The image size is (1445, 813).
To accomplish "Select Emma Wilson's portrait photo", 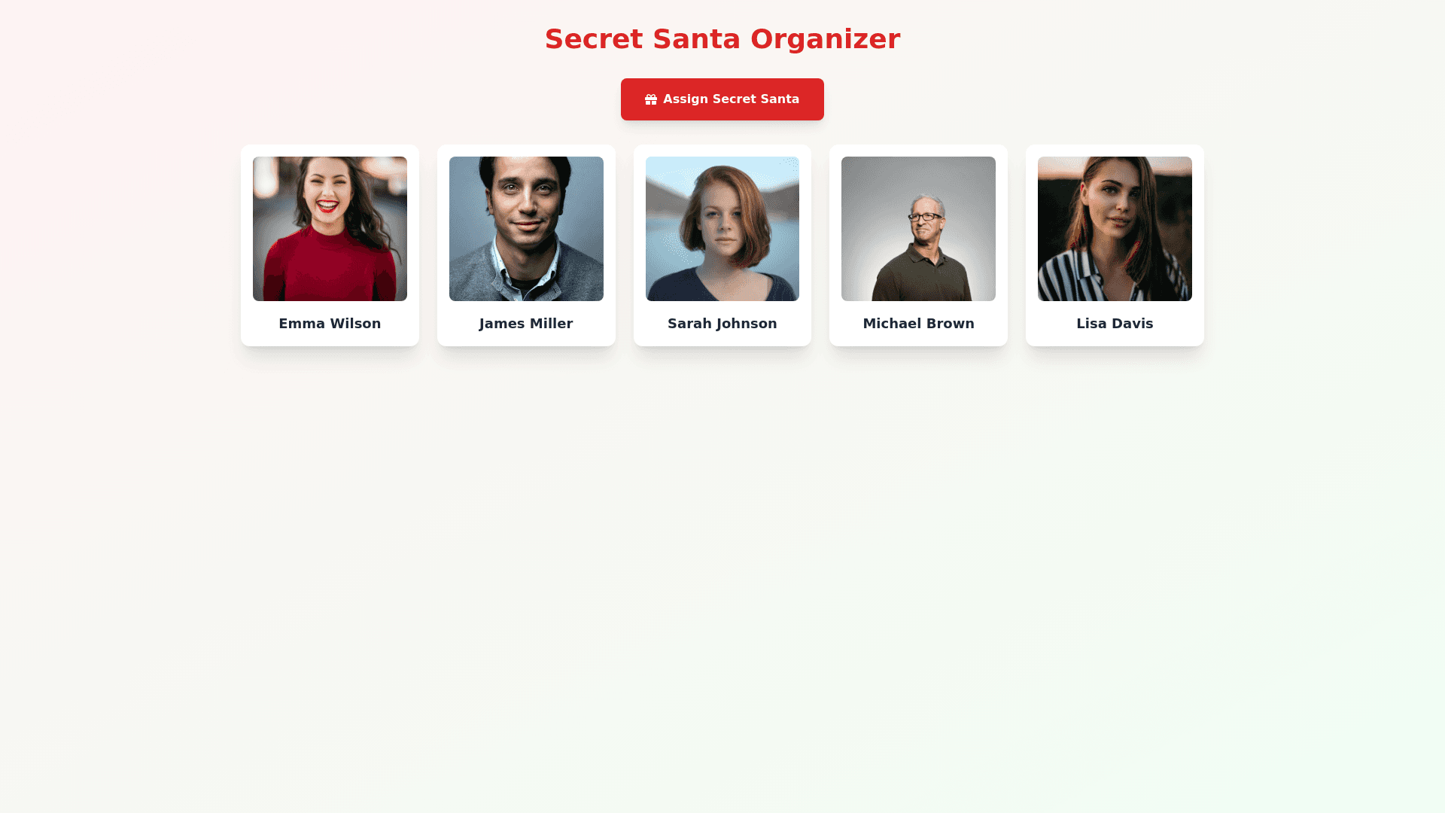I will coord(330,229).
